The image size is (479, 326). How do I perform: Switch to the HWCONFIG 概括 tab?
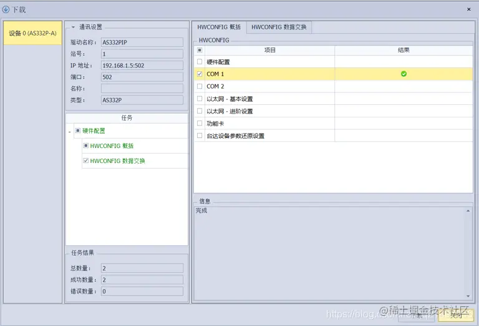(219, 27)
